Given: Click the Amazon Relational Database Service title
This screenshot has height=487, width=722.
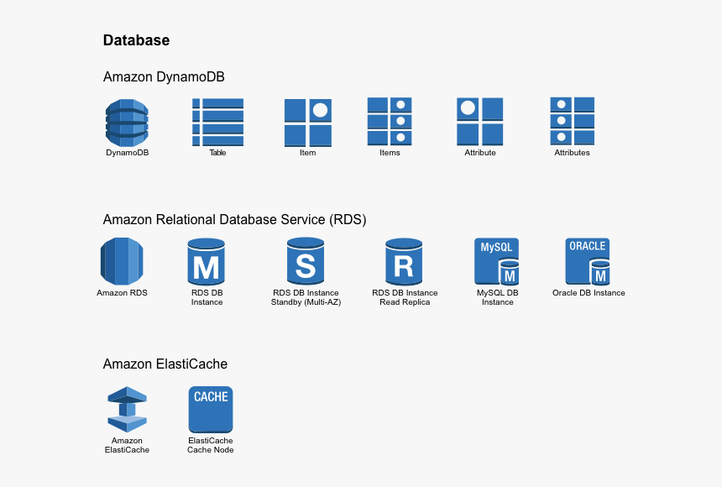Looking at the screenshot, I should 234,219.
